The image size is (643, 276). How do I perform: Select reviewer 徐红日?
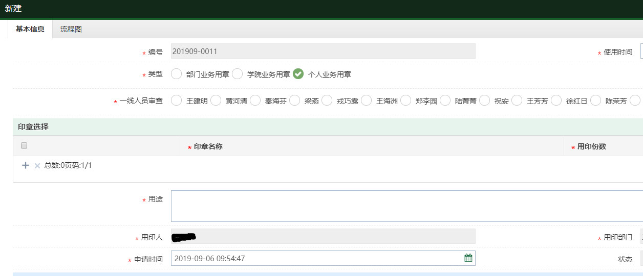coord(556,101)
